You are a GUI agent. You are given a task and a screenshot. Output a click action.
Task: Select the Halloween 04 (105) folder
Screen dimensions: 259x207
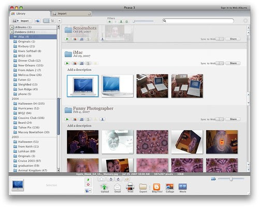(x=33, y=103)
